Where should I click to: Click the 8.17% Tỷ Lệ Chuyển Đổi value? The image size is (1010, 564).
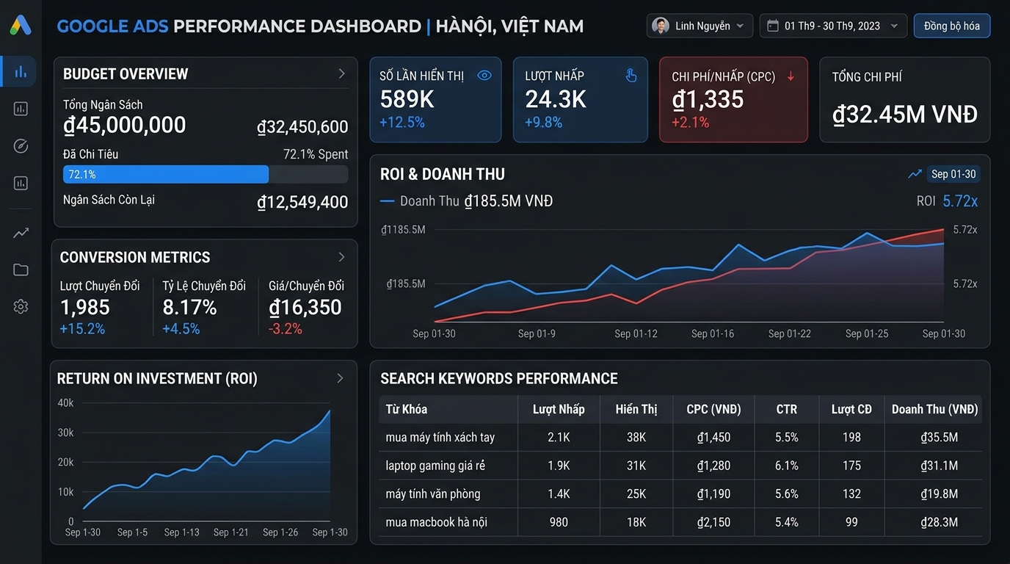[189, 307]
